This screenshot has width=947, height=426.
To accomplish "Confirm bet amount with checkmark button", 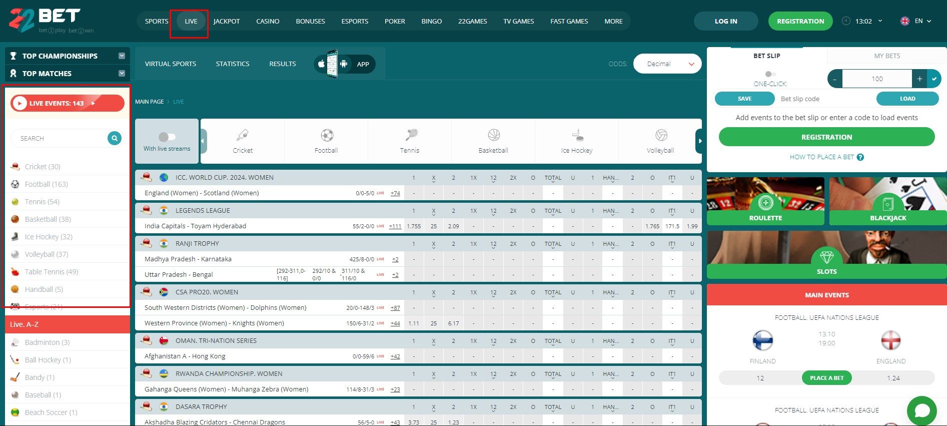I will [934, 79].
